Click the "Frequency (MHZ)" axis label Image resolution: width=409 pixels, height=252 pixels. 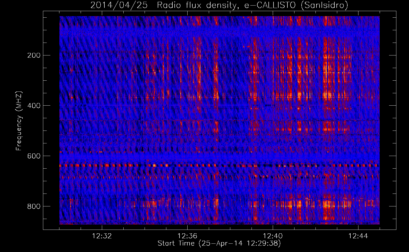point(19,121)
